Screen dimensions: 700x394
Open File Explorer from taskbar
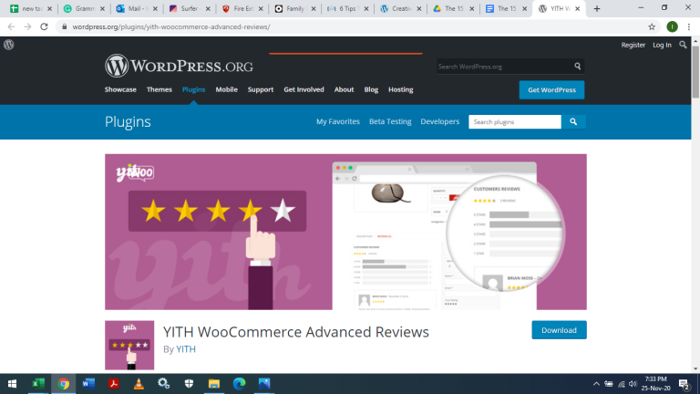[x=214, y=384]
